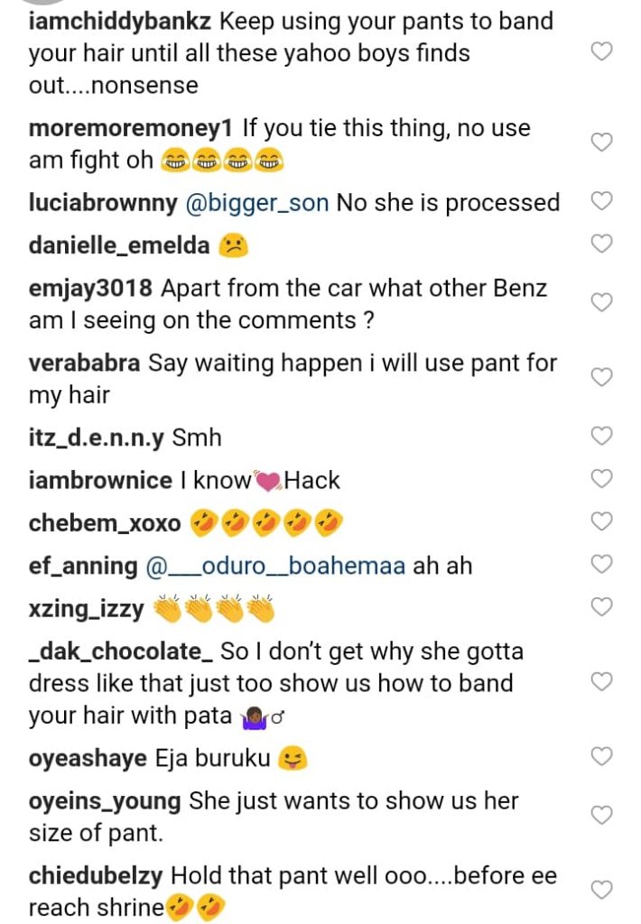
Task: Visit moremoremoney1's profile
Action: [x=131, y=128]
